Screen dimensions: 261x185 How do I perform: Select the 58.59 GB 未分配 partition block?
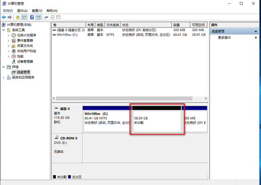tap(157, 119)
